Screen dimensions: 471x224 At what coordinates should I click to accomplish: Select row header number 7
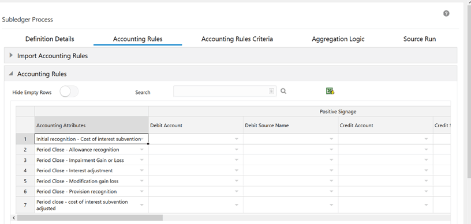[25, 205]
